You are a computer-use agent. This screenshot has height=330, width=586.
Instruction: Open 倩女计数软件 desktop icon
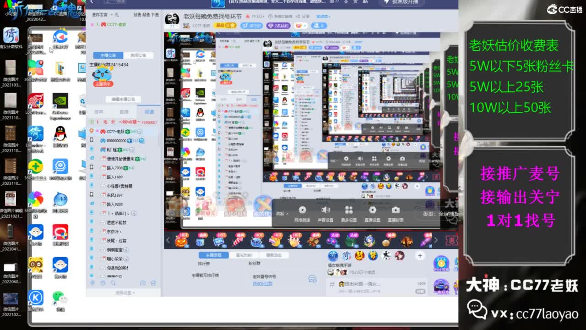pyautogui.click(x=11, y=38)
